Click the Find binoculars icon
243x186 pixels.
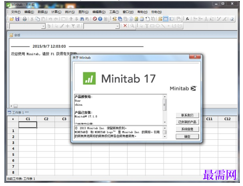[x=82, y=19]
